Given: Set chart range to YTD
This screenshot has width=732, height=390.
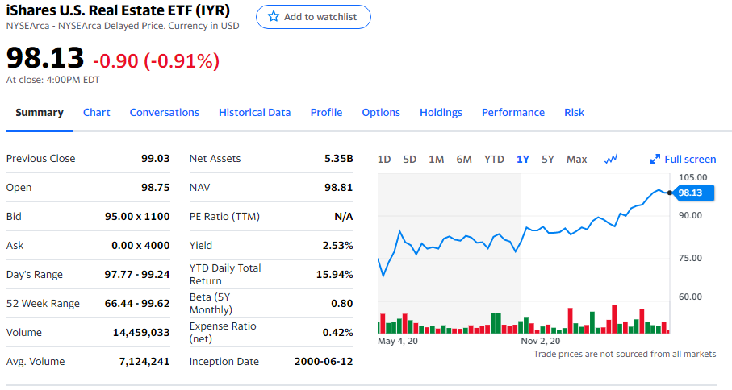Looking at the screenshot, I should click(494, 160).
